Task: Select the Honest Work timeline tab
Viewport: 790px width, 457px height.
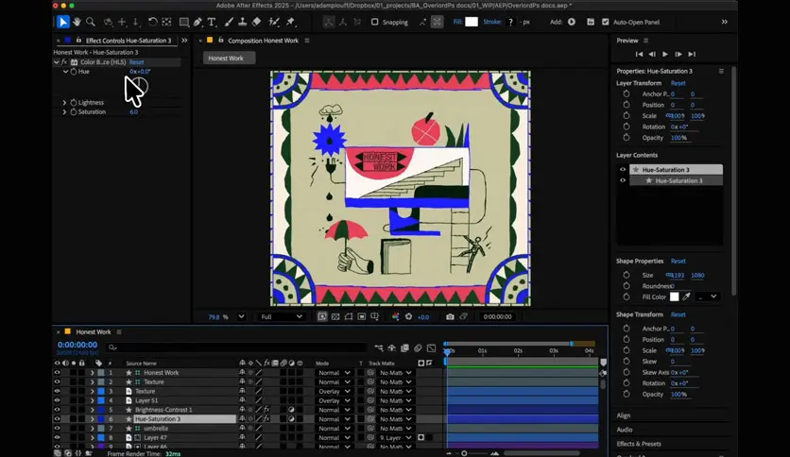Action: pyautogui.click(x=94, y=331)
